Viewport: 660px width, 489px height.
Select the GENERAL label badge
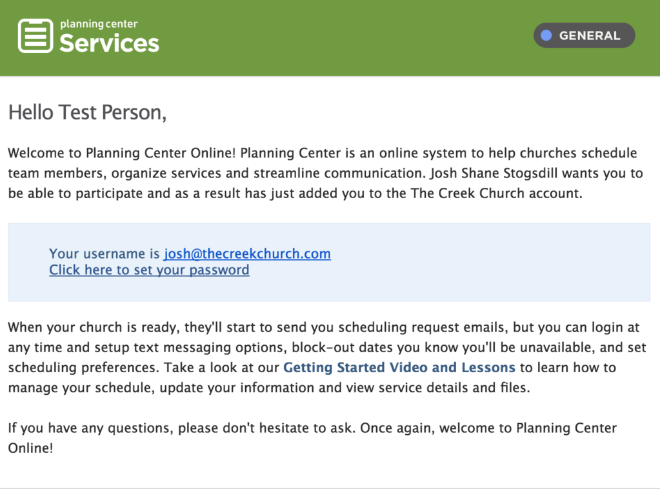585,35
